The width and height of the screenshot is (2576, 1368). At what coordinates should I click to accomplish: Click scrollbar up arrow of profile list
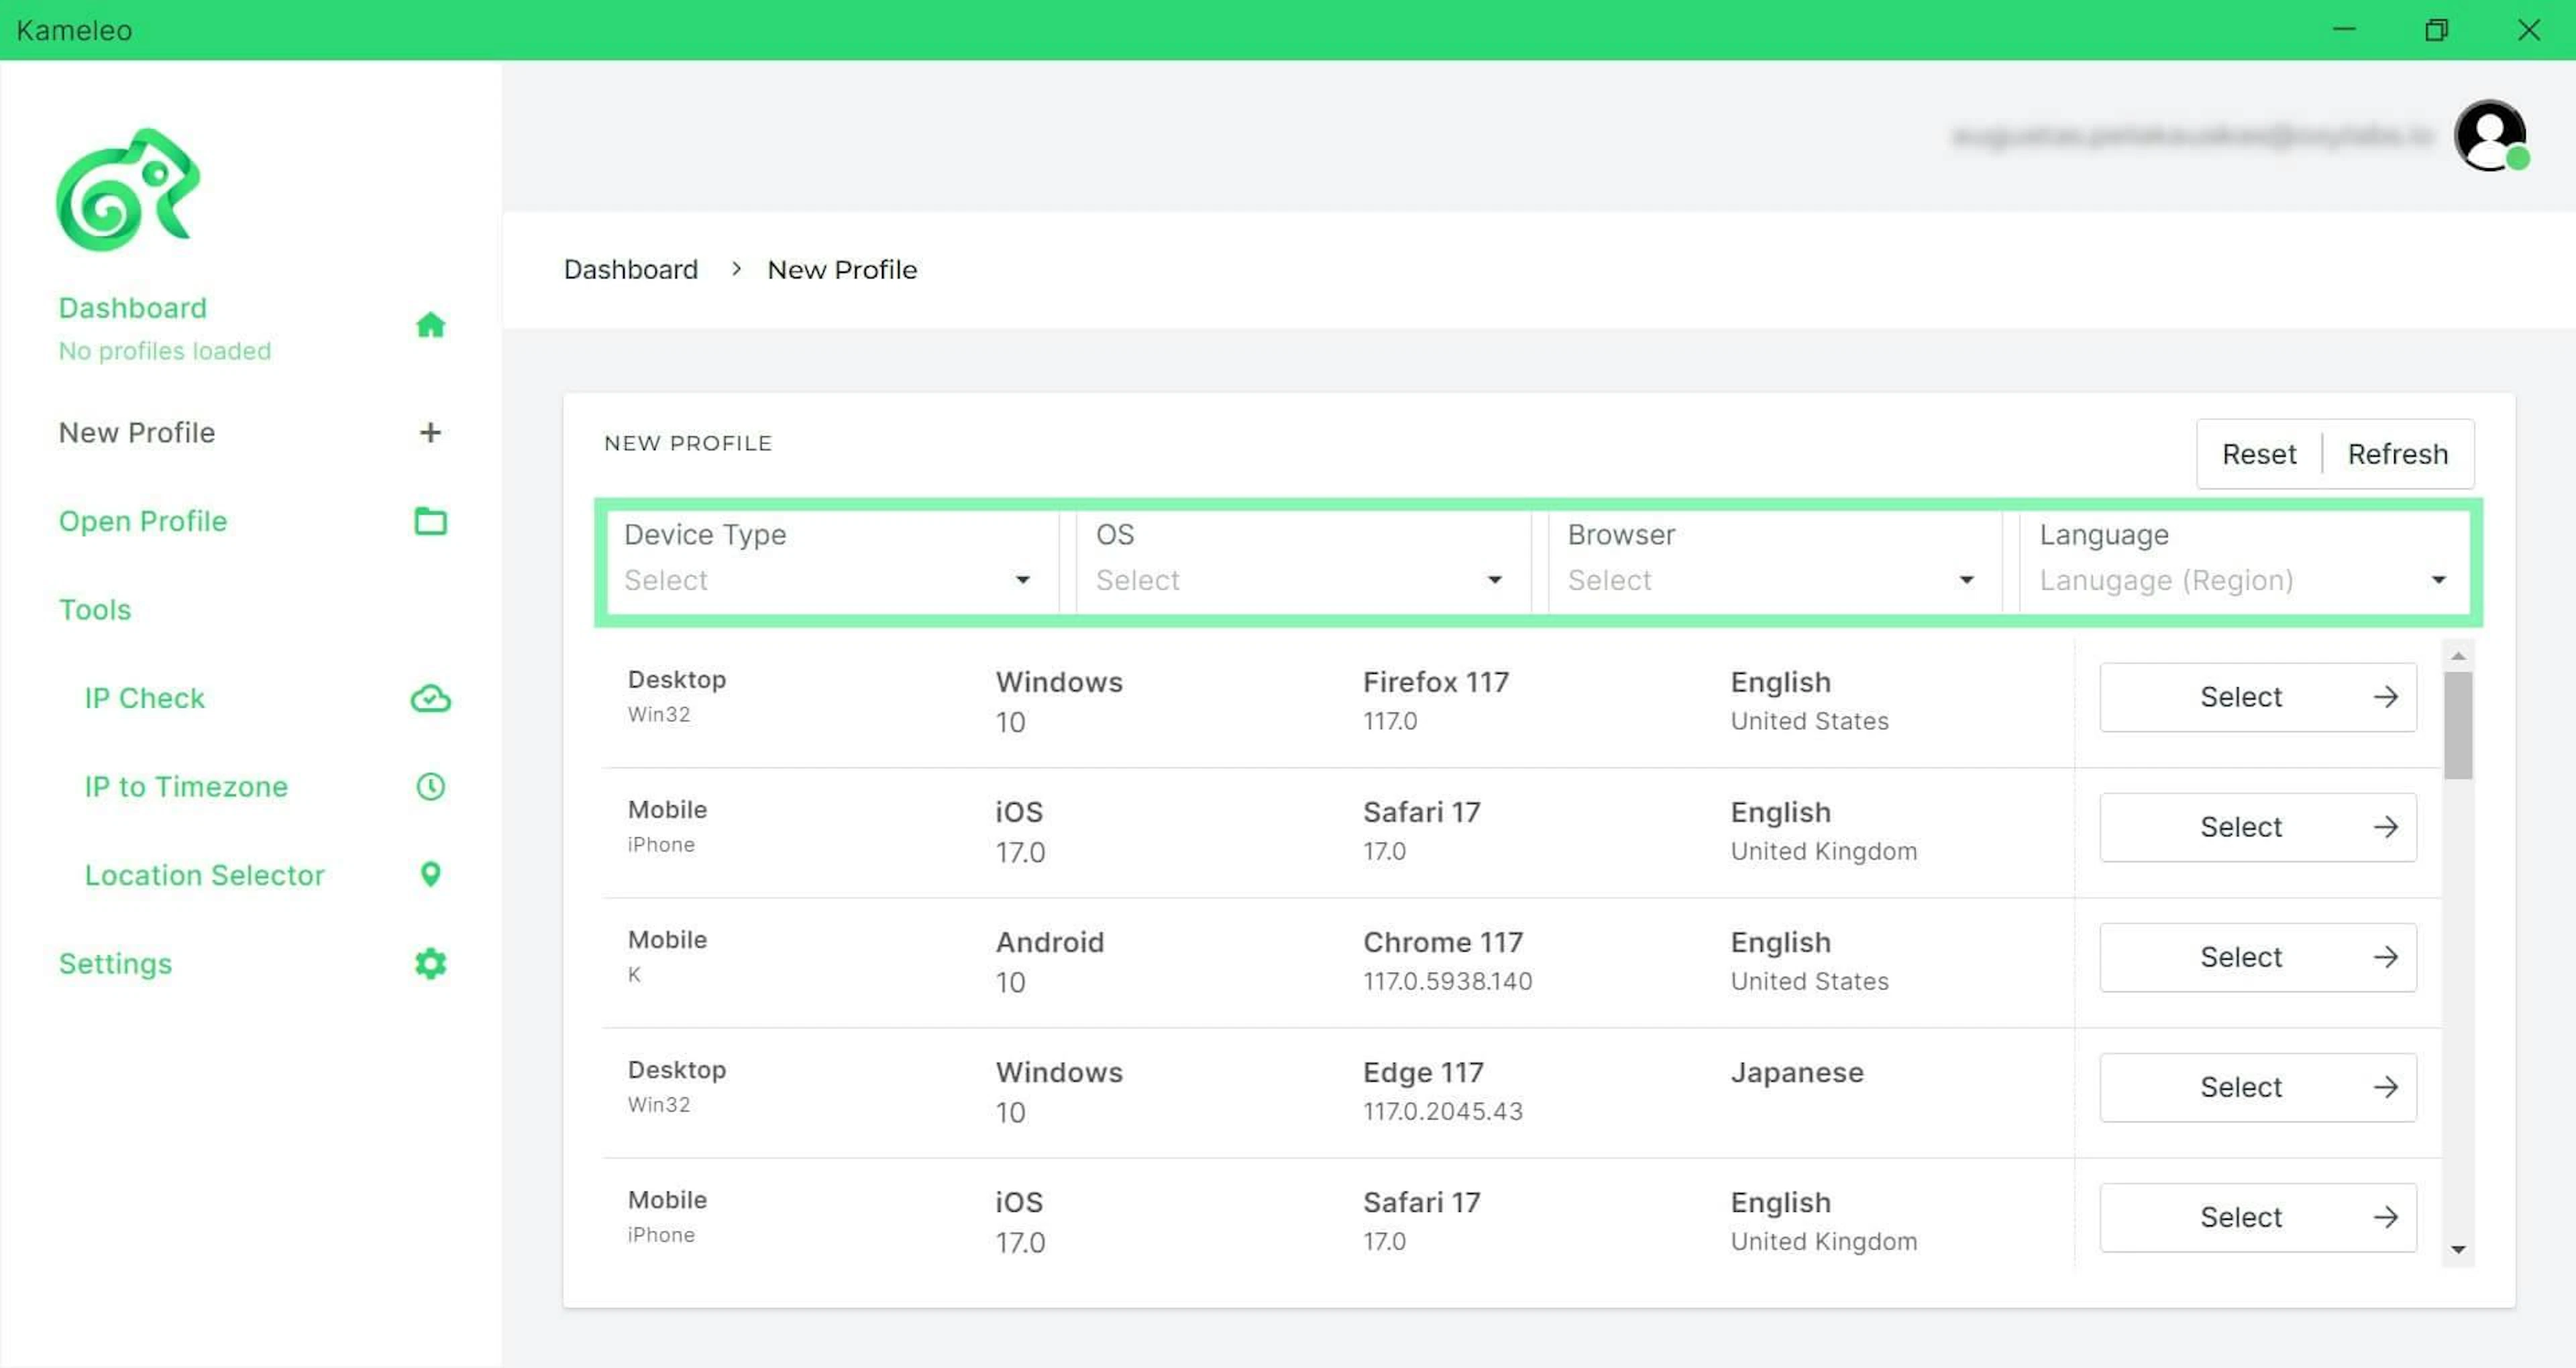tap(2458, 656)
